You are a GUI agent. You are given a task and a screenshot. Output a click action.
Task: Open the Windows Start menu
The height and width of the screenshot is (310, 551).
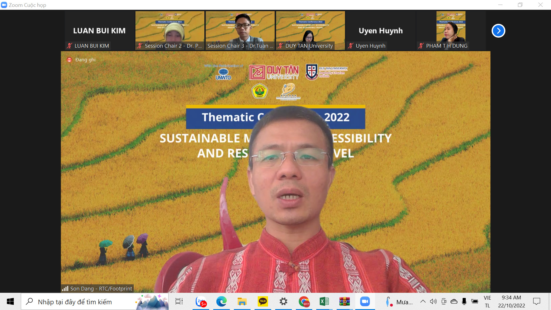[x=10, y=301]
